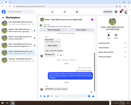
Task: Click Kesha's avatar next to phone number message
Action: tap(41, 89)
